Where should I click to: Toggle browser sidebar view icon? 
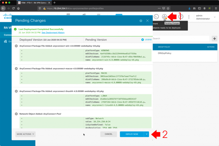pos(199,8)
